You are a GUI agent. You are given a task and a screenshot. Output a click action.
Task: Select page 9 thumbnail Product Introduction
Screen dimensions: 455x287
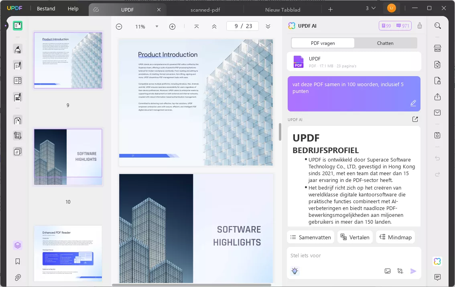tap(68, 60)
